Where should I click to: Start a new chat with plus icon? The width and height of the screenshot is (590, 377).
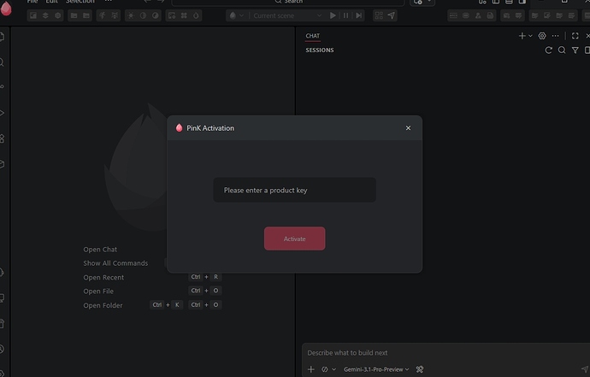(x=522, y=36)
